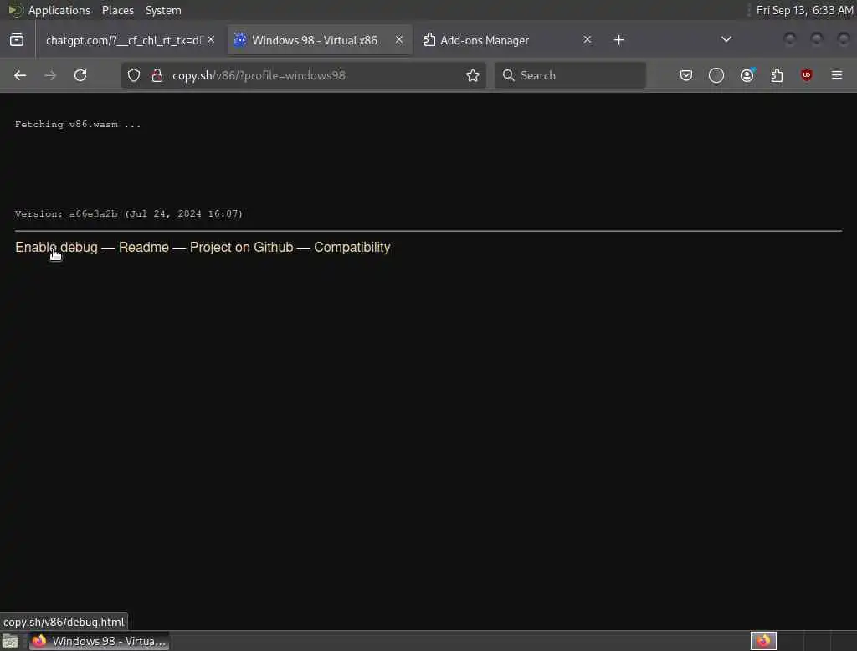Click the Firefox account avatar icon
Image resolution: width=857 pixels, height=651 pixels.
[747, 75]
